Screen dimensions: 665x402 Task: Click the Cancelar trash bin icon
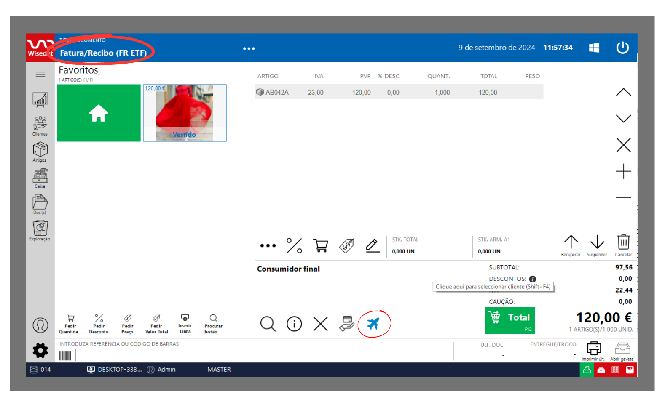pyautogui.click(x=623, y=244)
